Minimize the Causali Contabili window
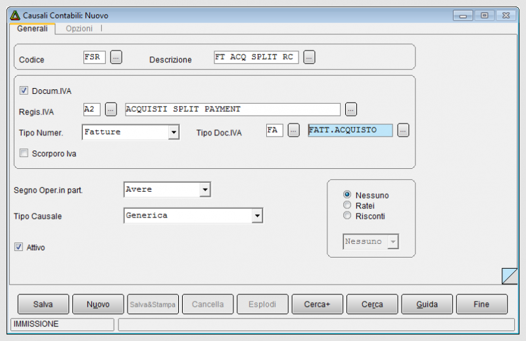This screenshot has height=341, width=526. point(463,15)
